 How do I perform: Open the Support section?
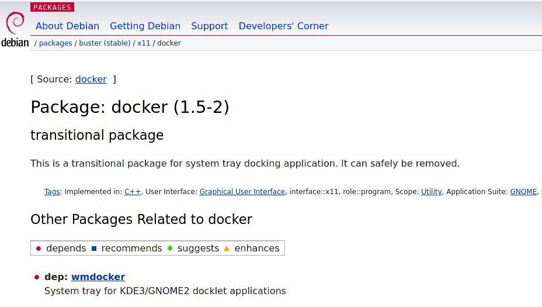[210, 26]
